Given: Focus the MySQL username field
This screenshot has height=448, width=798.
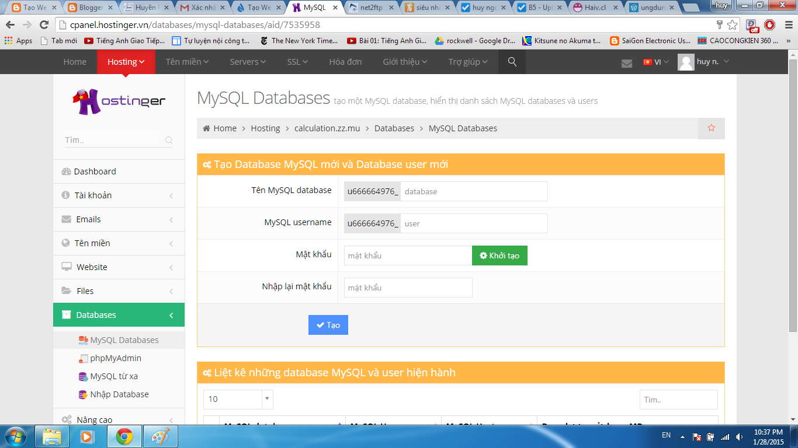Looking at the screenshot, I should 474,223.
